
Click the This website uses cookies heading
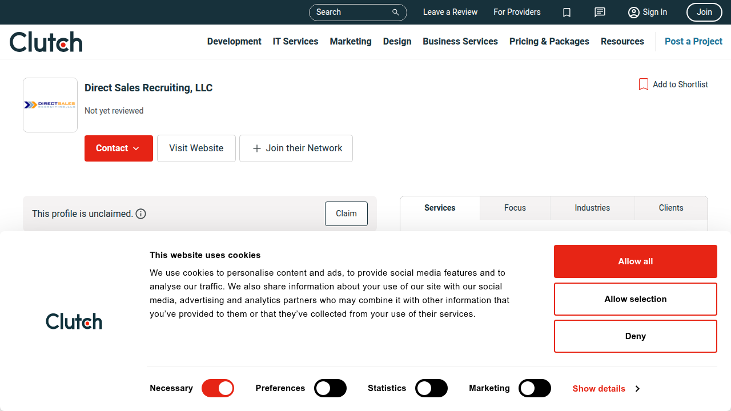click(x=205, y=255)
